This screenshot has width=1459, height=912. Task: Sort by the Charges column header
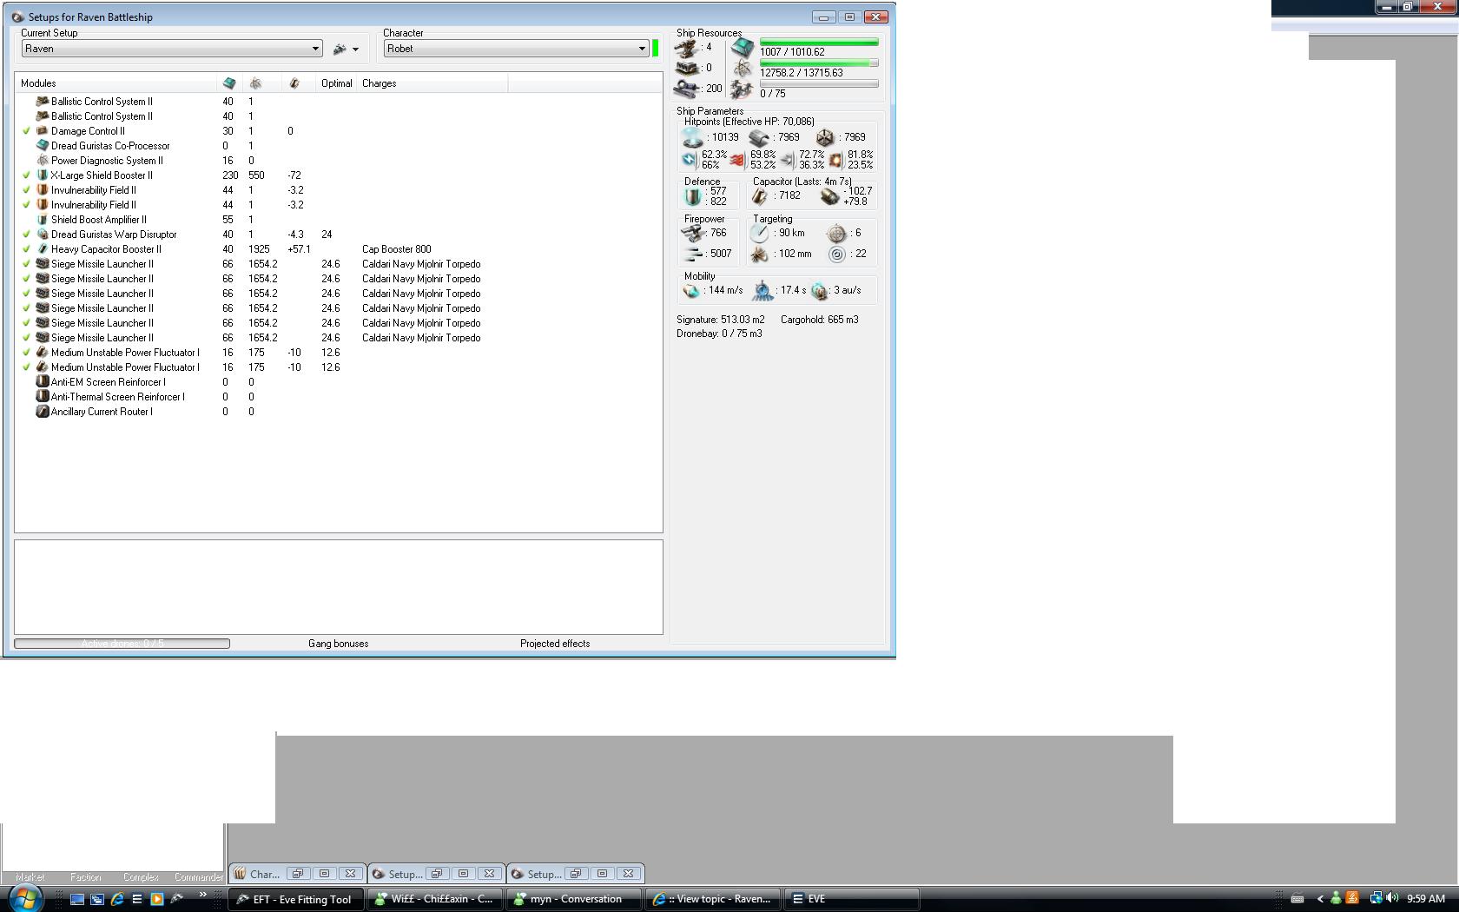pos(432,83)
